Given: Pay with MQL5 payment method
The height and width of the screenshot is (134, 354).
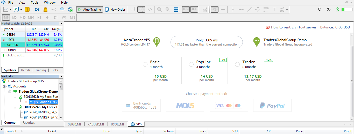Looking at the screenshot, I should tap(185, 106).
